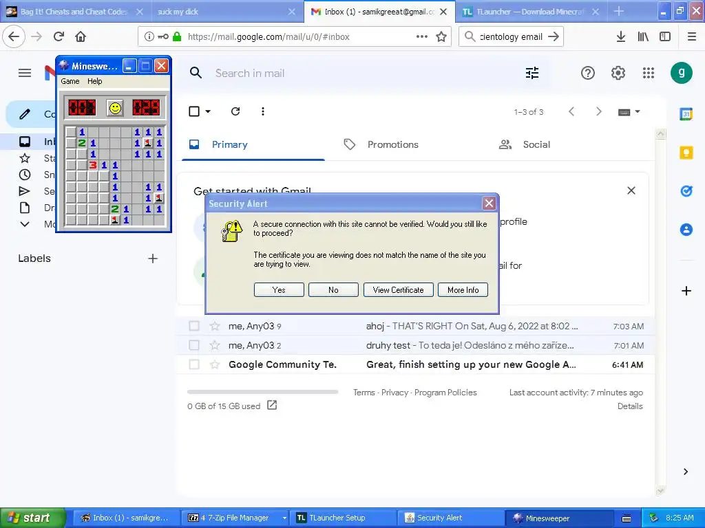
Task: Open the Firefox hamburger menu
Action: [692, 36]
